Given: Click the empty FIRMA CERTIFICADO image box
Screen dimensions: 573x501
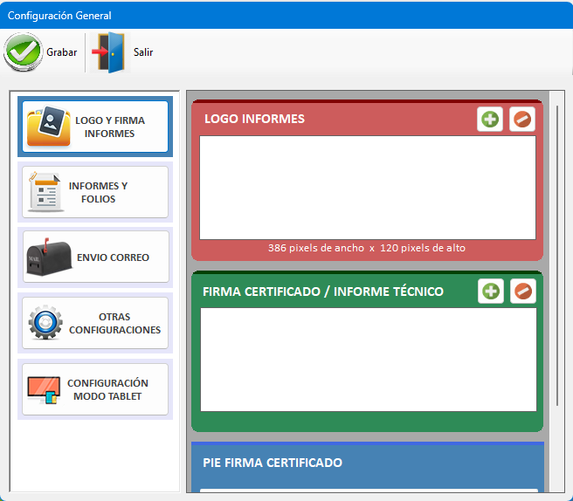Looking at the screenshot, I should [x=369, y=360].
